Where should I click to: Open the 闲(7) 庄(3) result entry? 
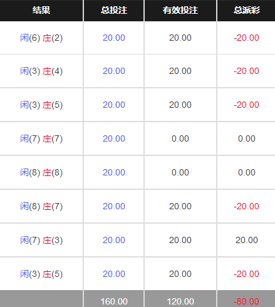tap(41, 240)
